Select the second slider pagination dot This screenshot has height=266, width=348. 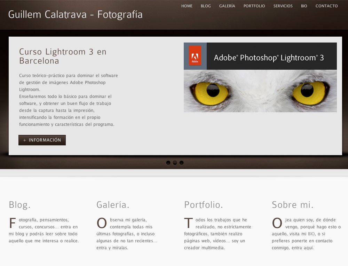(x=175, y=163)
